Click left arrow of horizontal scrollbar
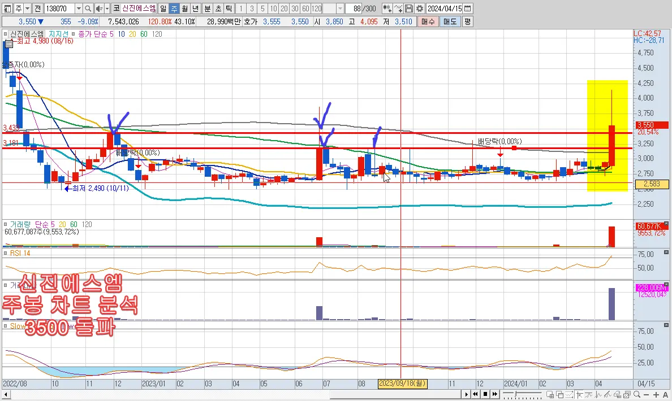672x401 pixels. click(x=6, y=394)
